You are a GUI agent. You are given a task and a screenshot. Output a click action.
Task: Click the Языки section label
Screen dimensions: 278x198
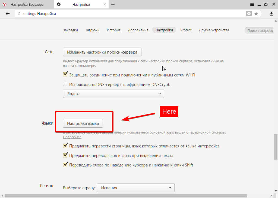tap(47, 123)
